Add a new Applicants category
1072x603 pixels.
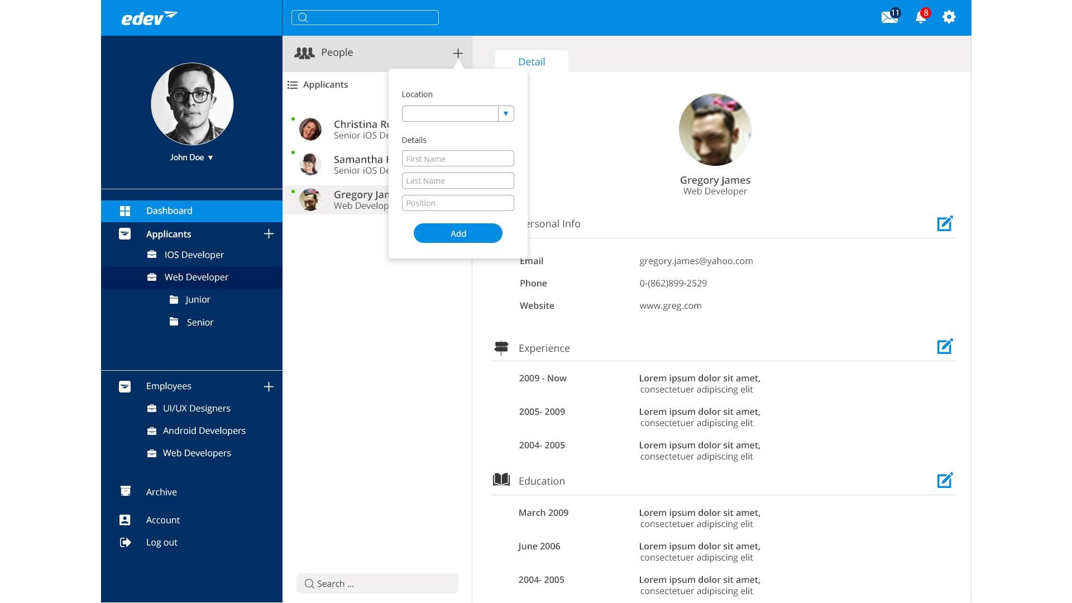pyautogui.click(x=269, y=234)
